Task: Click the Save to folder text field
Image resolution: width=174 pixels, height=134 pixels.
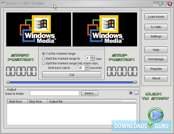Action: pos(55,93)
